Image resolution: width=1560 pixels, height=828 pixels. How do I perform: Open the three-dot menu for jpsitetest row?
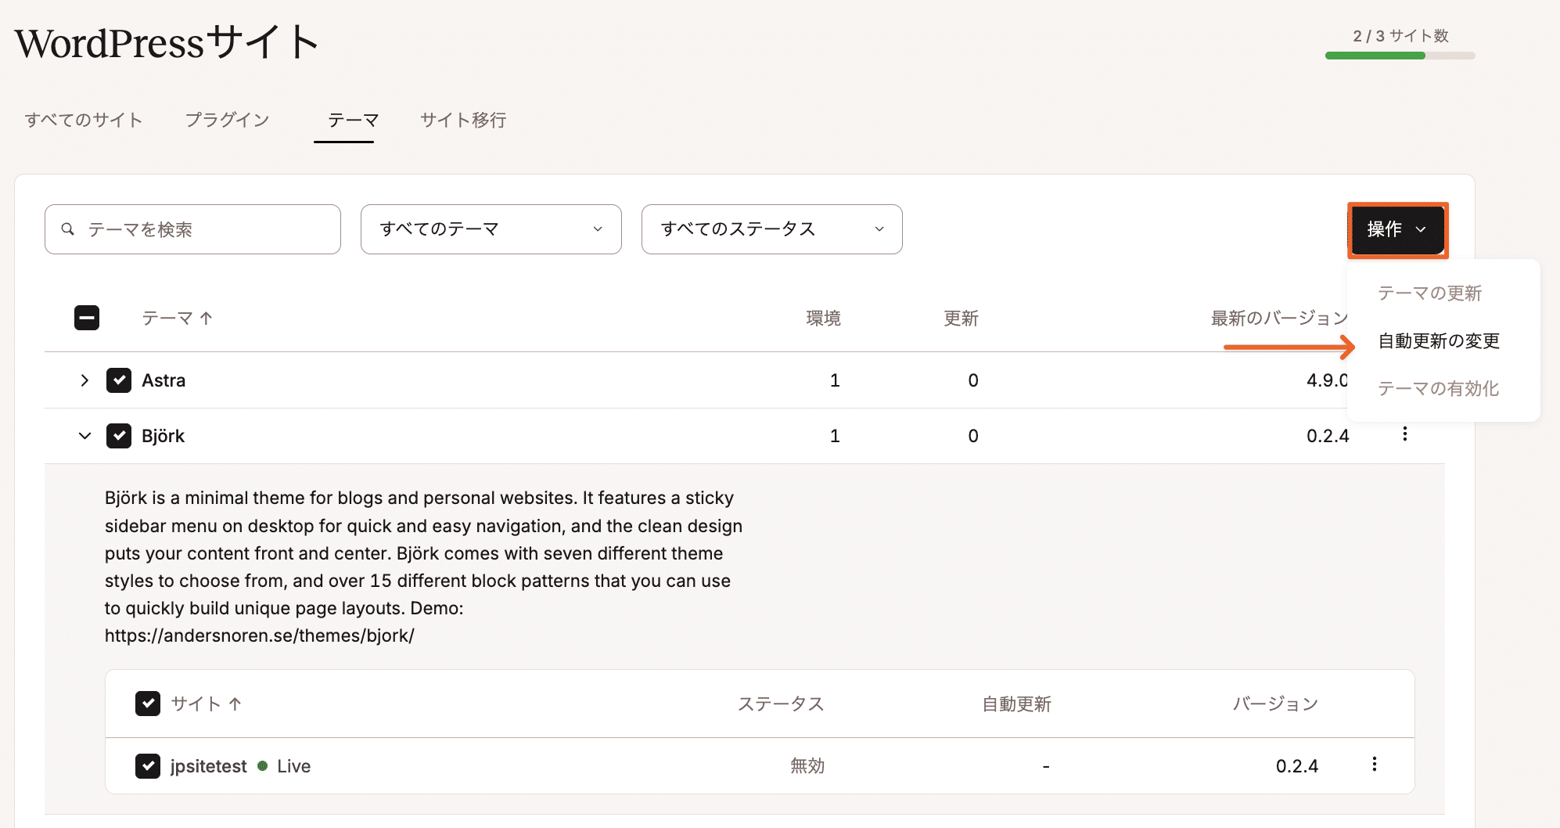coord(1375,765)
